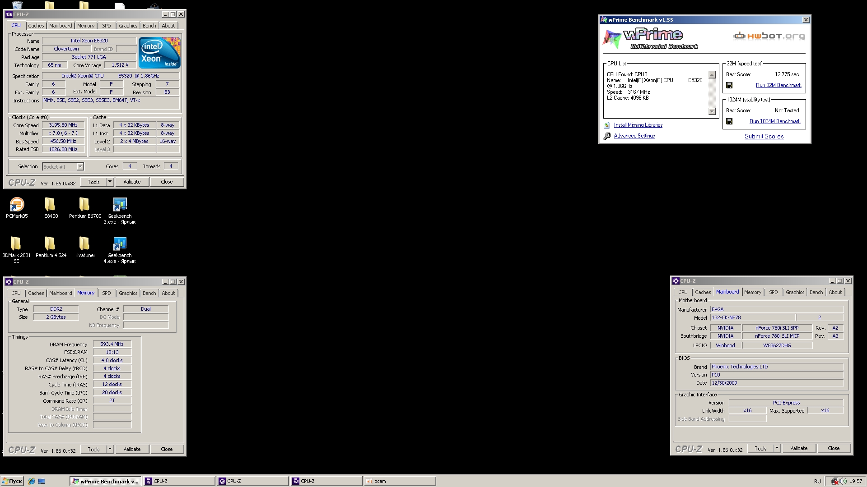Click Tools button in Mainboard CPU-Z window
The image size is (867, 487).
click(760, 448)
